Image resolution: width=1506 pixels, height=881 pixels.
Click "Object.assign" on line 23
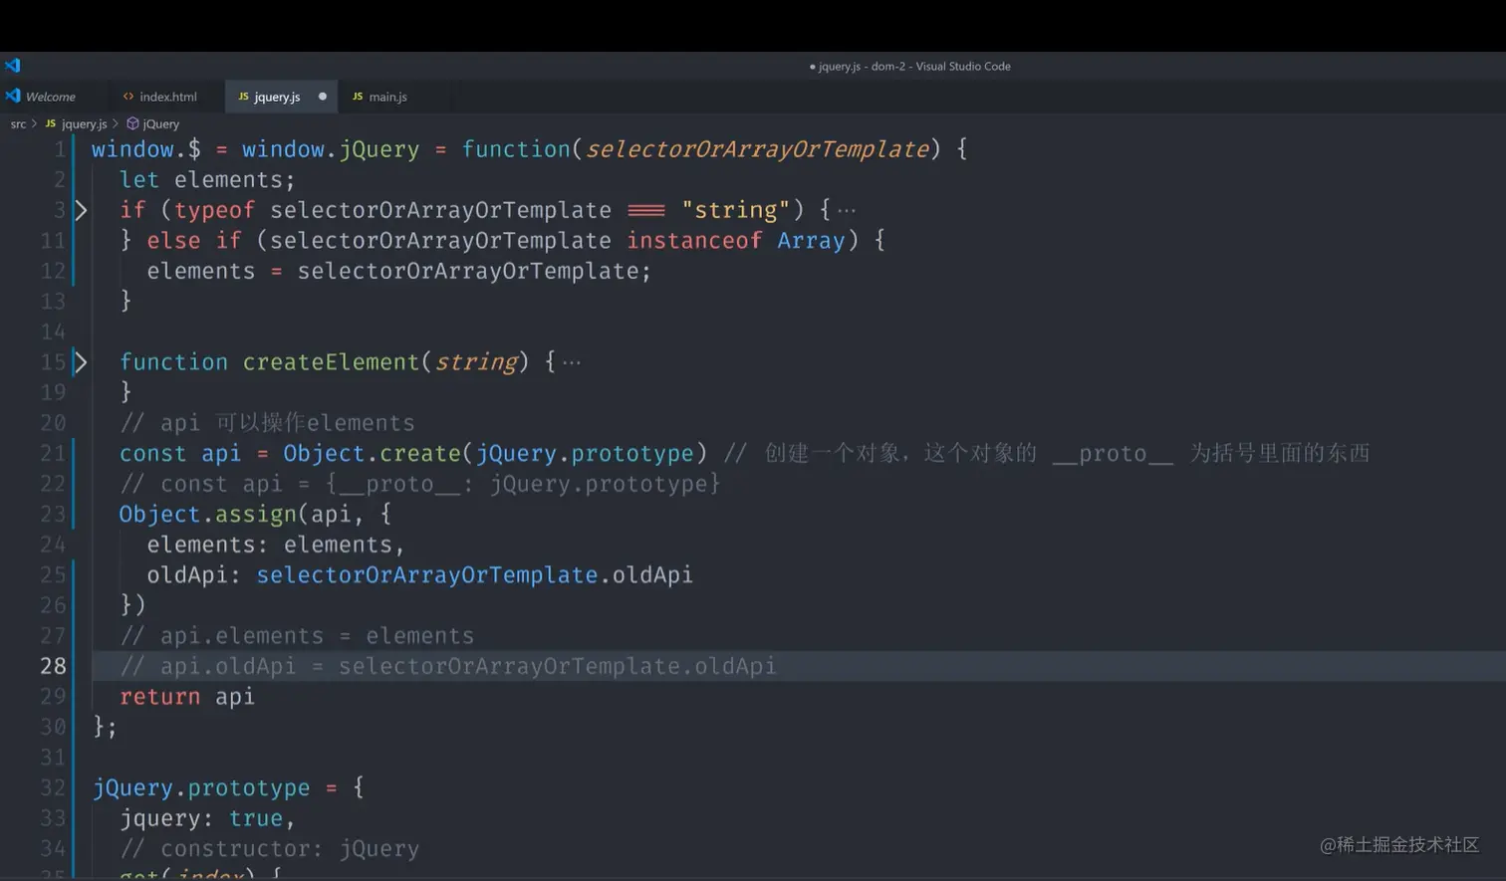tap(208, 514)
